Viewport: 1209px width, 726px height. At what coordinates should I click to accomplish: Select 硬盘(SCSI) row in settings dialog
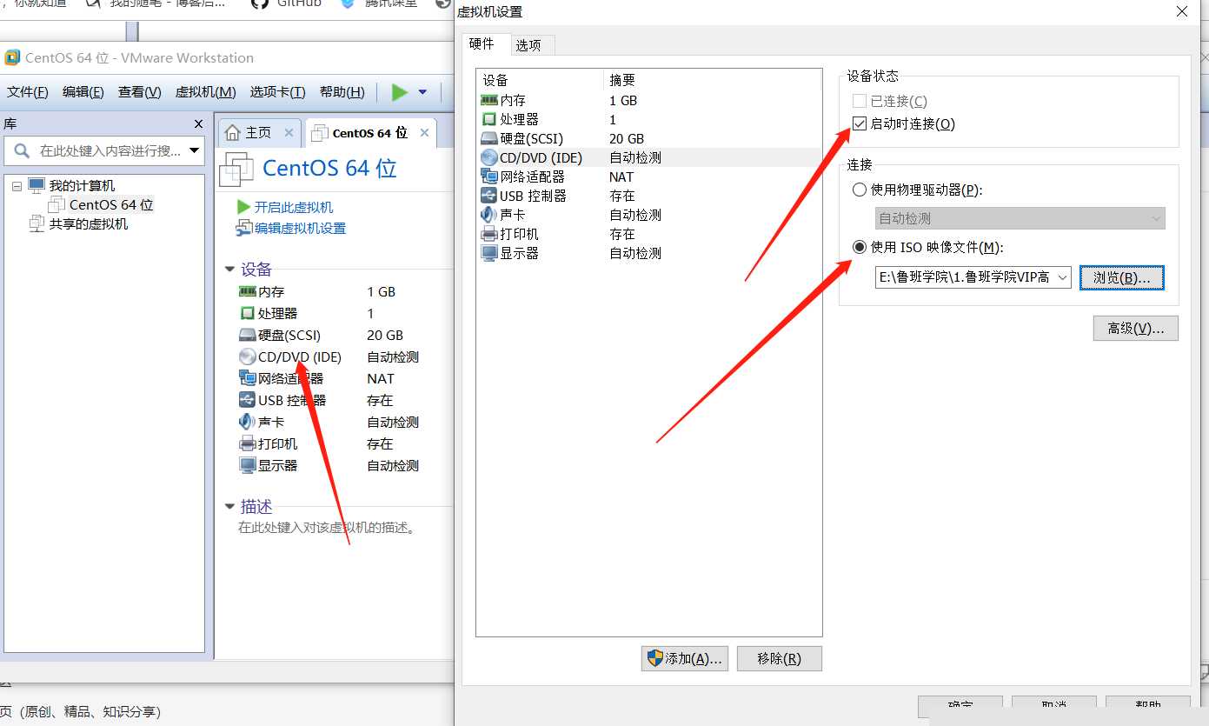648,138
